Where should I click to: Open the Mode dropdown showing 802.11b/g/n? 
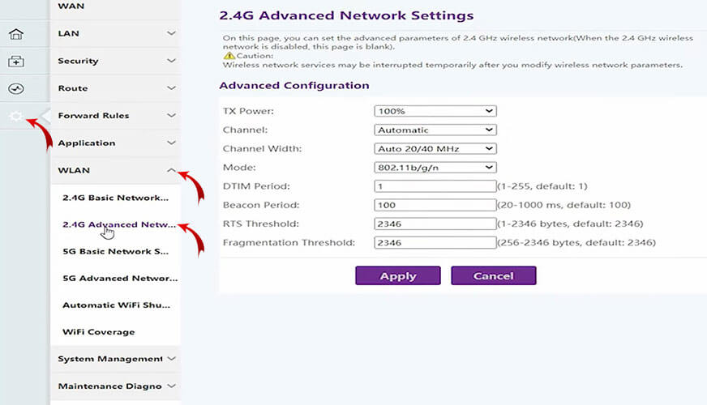(x=435, y=168)
